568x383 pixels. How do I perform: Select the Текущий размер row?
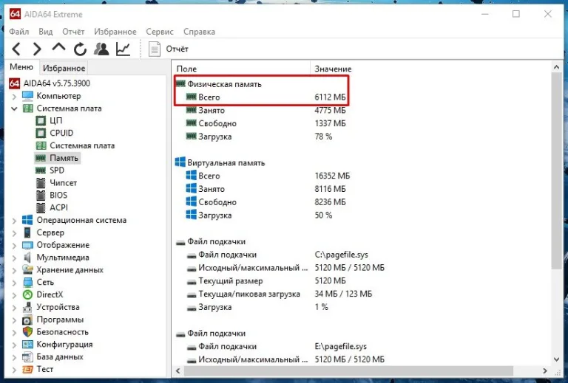pos(266,280)
